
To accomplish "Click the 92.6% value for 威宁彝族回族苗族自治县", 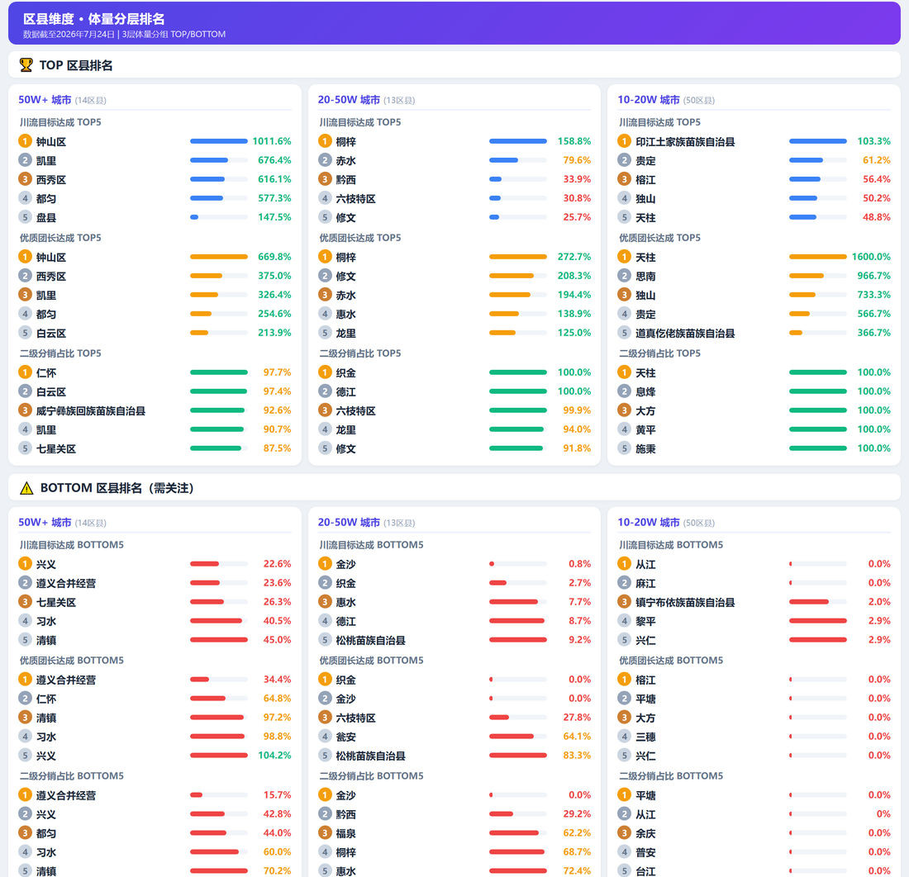I will [x=277, y=410].
